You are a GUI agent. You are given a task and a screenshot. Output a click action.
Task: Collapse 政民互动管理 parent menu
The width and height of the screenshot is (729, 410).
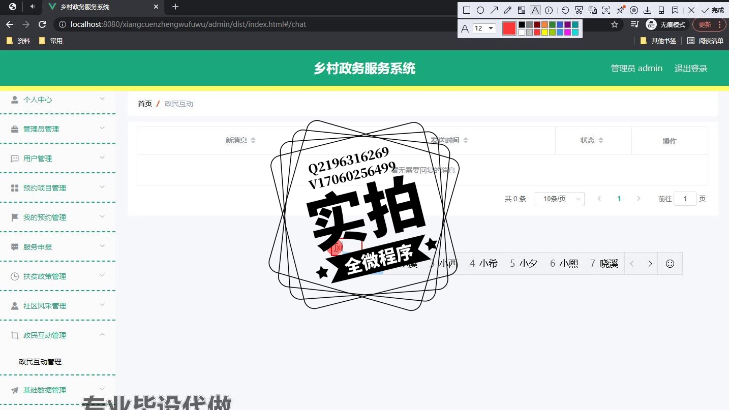point(58,335)
